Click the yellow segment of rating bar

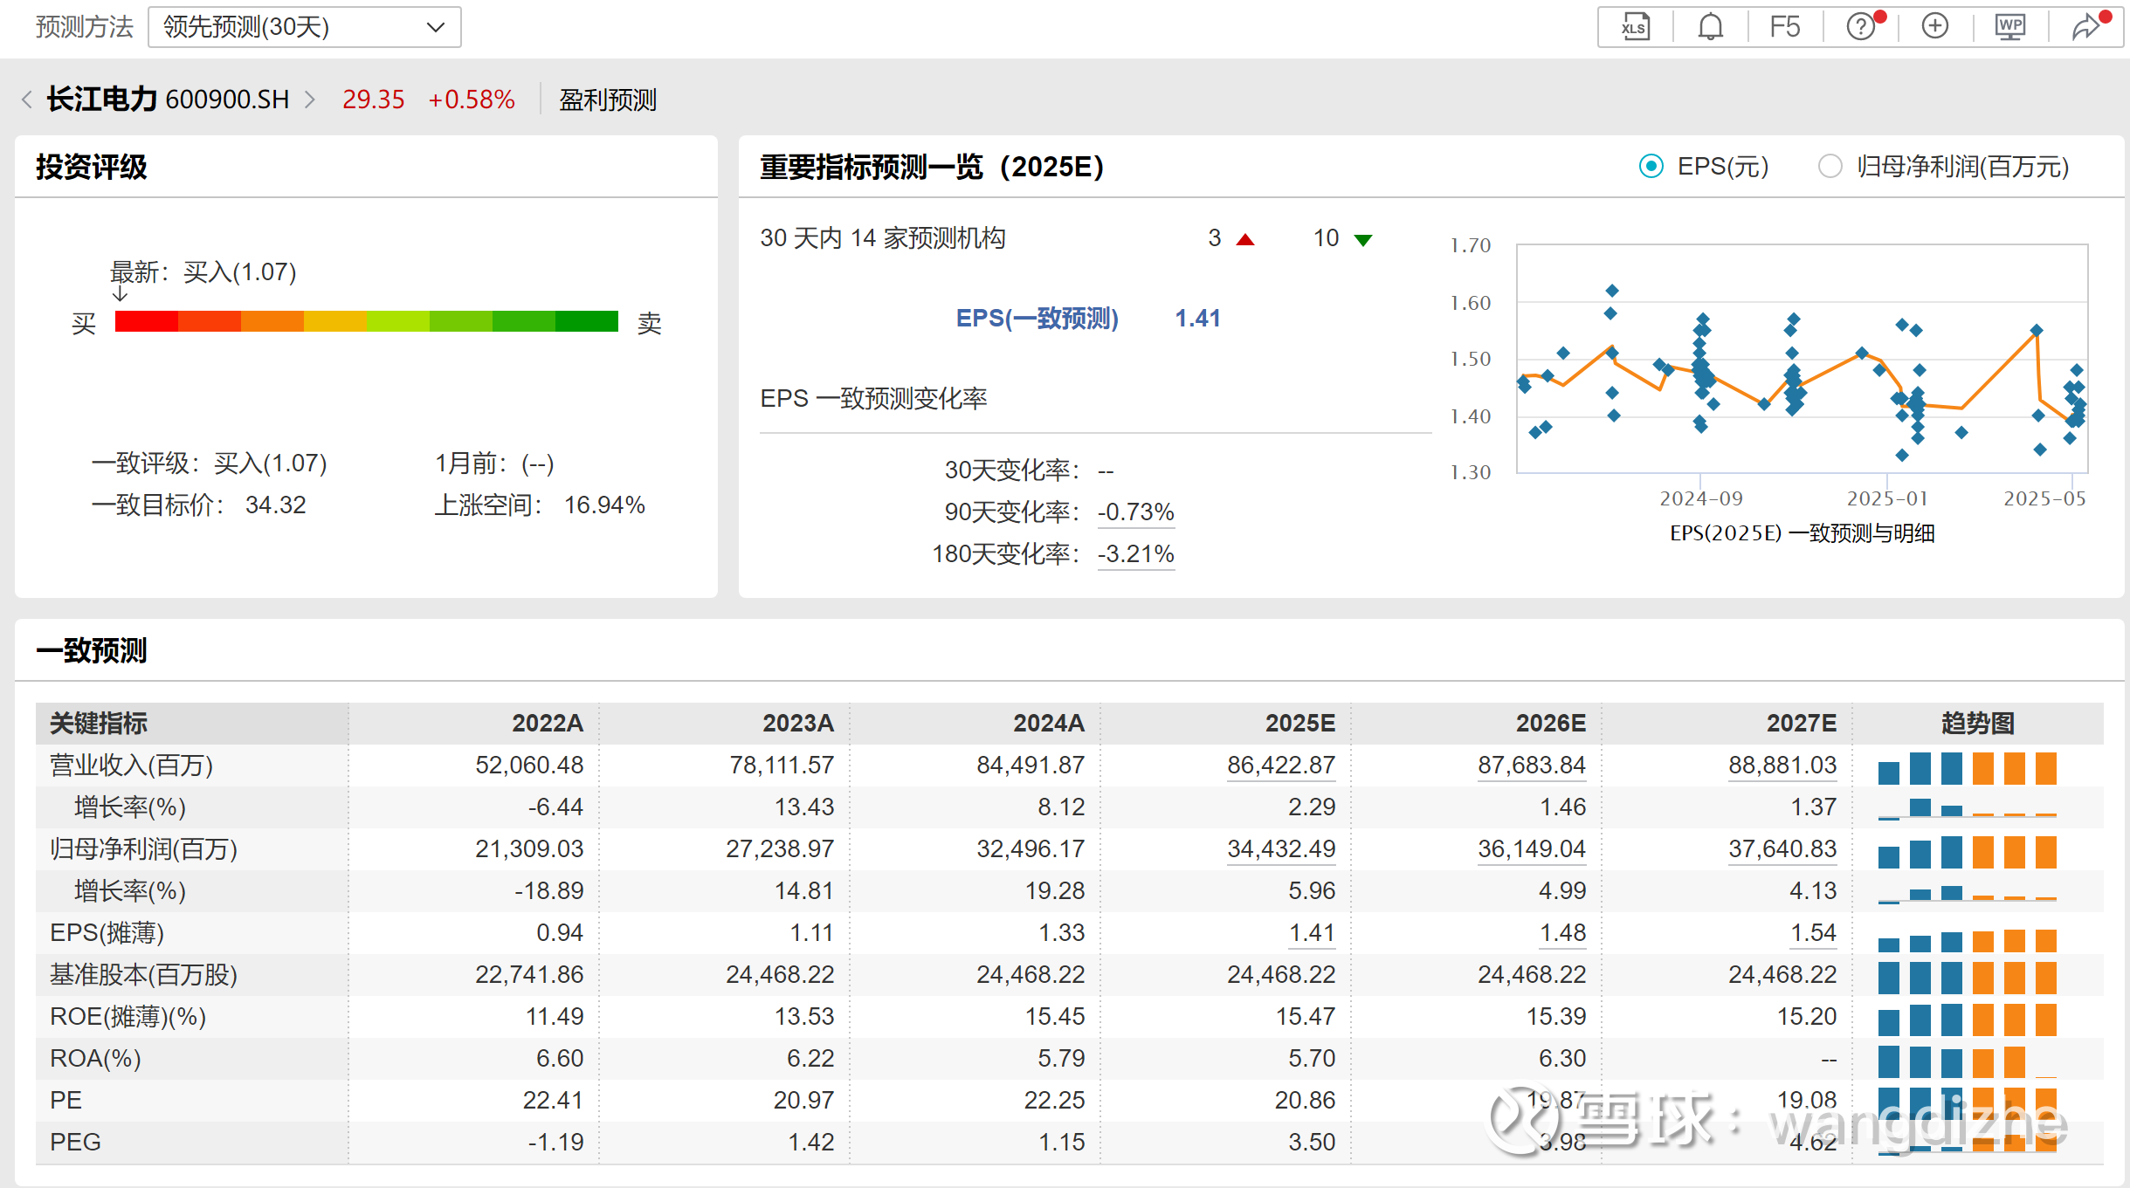click(x=334, y=321)
